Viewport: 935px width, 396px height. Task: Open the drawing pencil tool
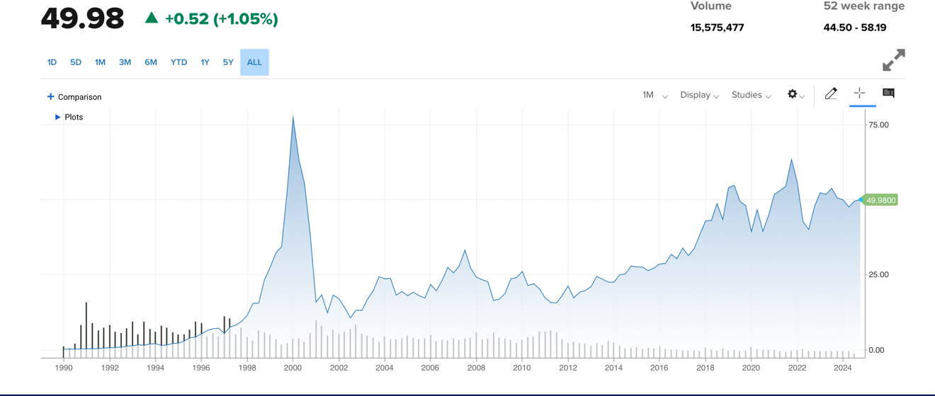point(831,93)
